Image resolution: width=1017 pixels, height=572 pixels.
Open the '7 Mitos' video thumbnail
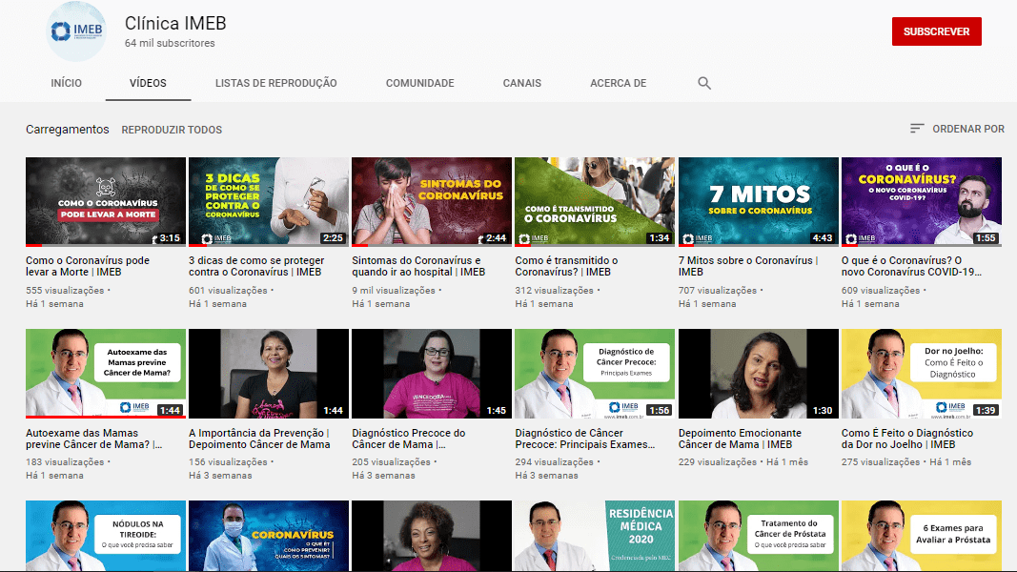click(x=758, y=202)
